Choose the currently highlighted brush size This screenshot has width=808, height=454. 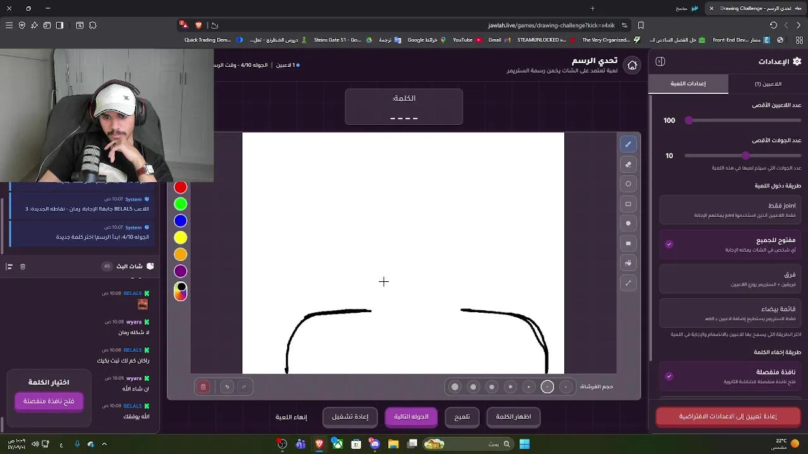[x=547, y=387]
